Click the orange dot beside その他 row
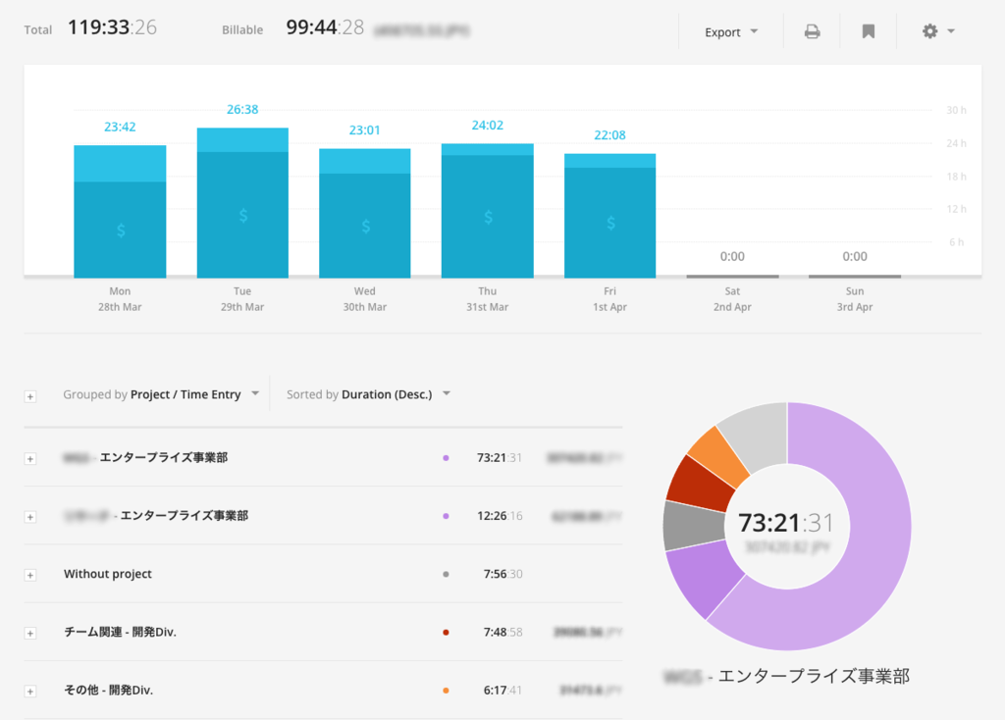This screenshot has width=1005, height=720. click(x=447, y=690)
